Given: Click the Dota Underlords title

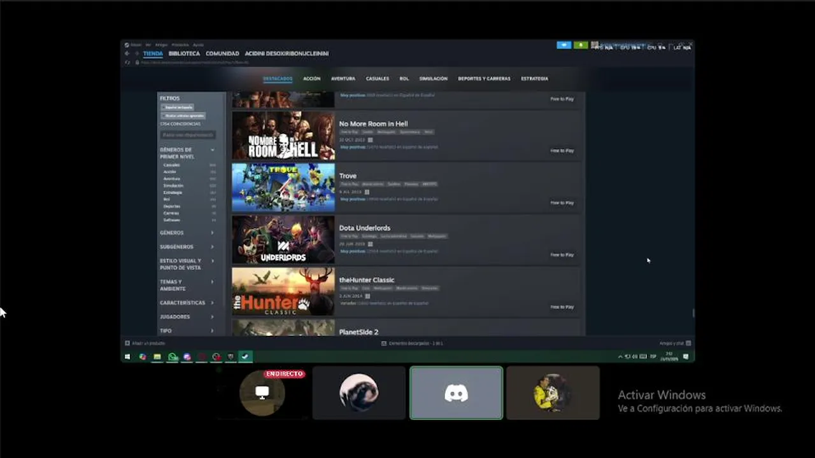Looking at the screenshot, I should click(x=365, y=228).
